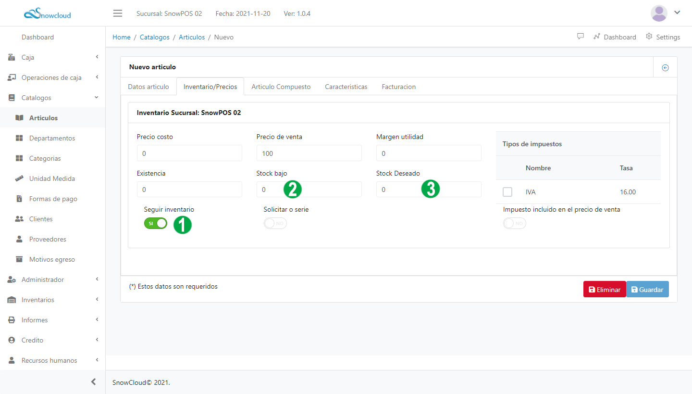This screenshot has height=394, width=692.
Task: Click the red Eliminar button
Action: [x=605, y=290]
